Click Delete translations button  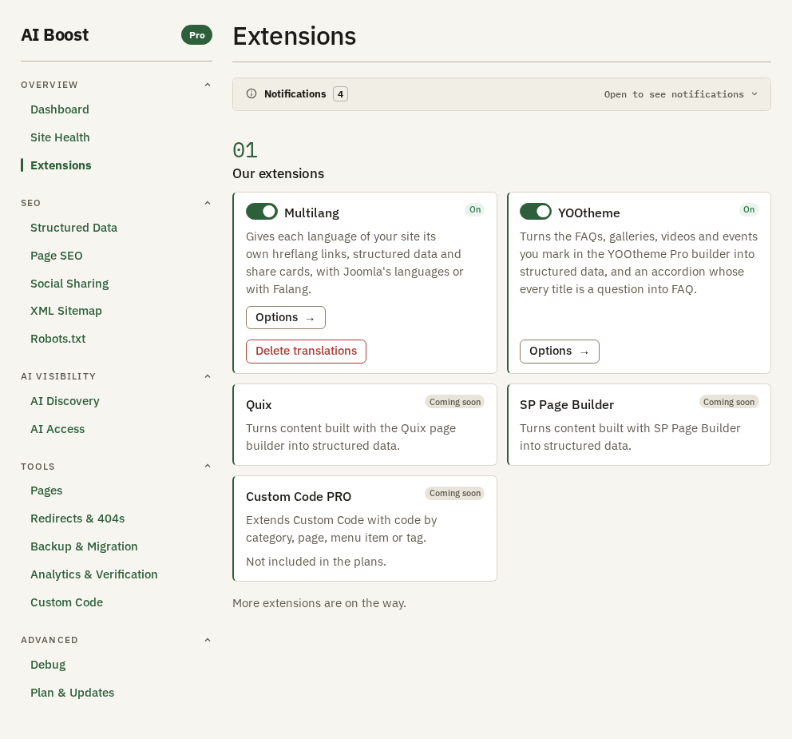pyautogui.click(x=306, y=352)
